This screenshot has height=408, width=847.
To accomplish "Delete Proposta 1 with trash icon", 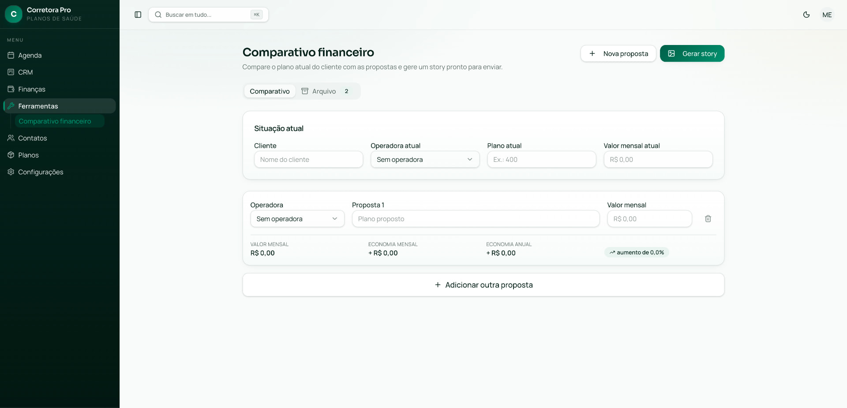I will [708, 219].
